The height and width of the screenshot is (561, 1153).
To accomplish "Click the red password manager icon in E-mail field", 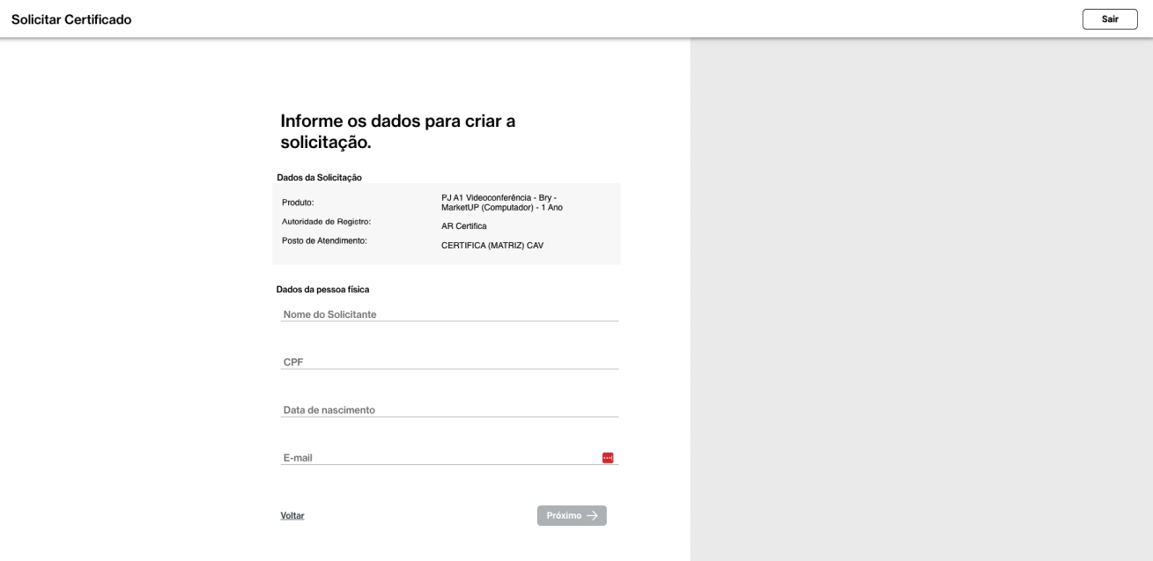I will coord(608,457).
